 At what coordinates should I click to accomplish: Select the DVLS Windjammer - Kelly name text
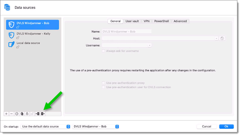click(x=33, y=34)
